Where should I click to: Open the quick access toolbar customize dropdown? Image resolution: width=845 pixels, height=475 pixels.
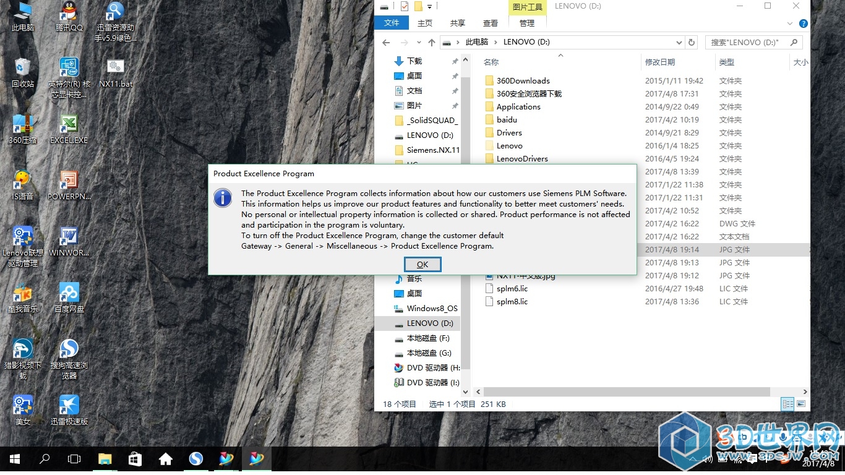click(x=429, y=6)
